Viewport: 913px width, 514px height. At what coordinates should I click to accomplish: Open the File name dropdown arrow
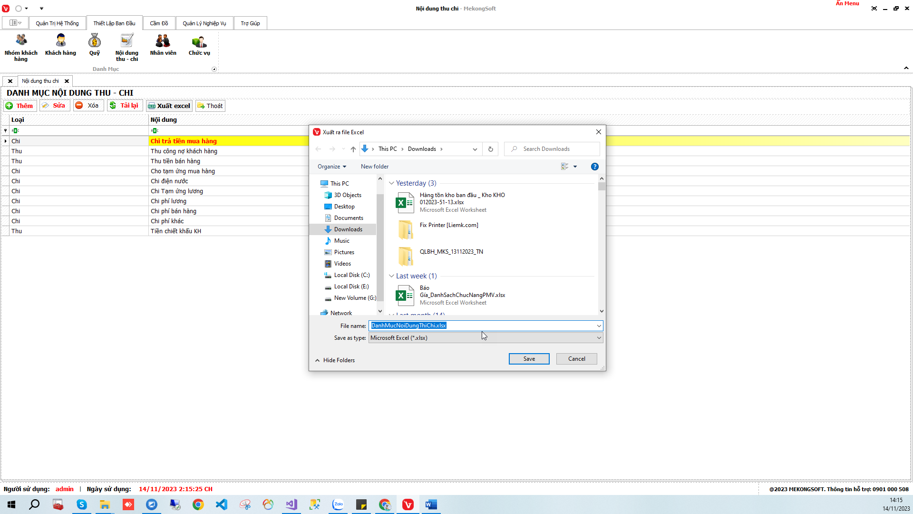coord(599,326)
